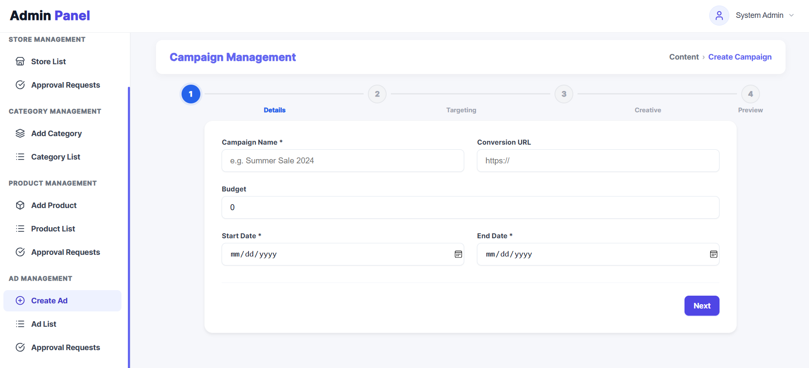
Task: Click the Add Category layers icon
Action: click(x=20, y=133)
